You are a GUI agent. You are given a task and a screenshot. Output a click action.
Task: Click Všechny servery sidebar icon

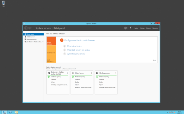click(x=25, y=39)
